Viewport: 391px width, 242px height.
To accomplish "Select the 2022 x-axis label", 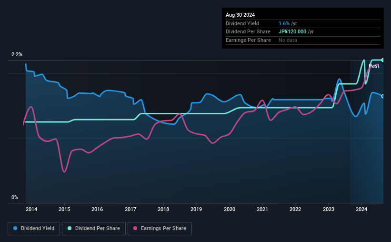I will [295, 209].
